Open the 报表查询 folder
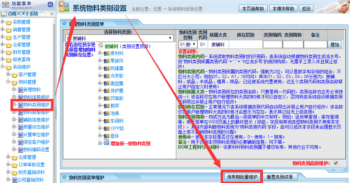The height and width of the screenshot is (183, 350). click(x=21, y=60)
